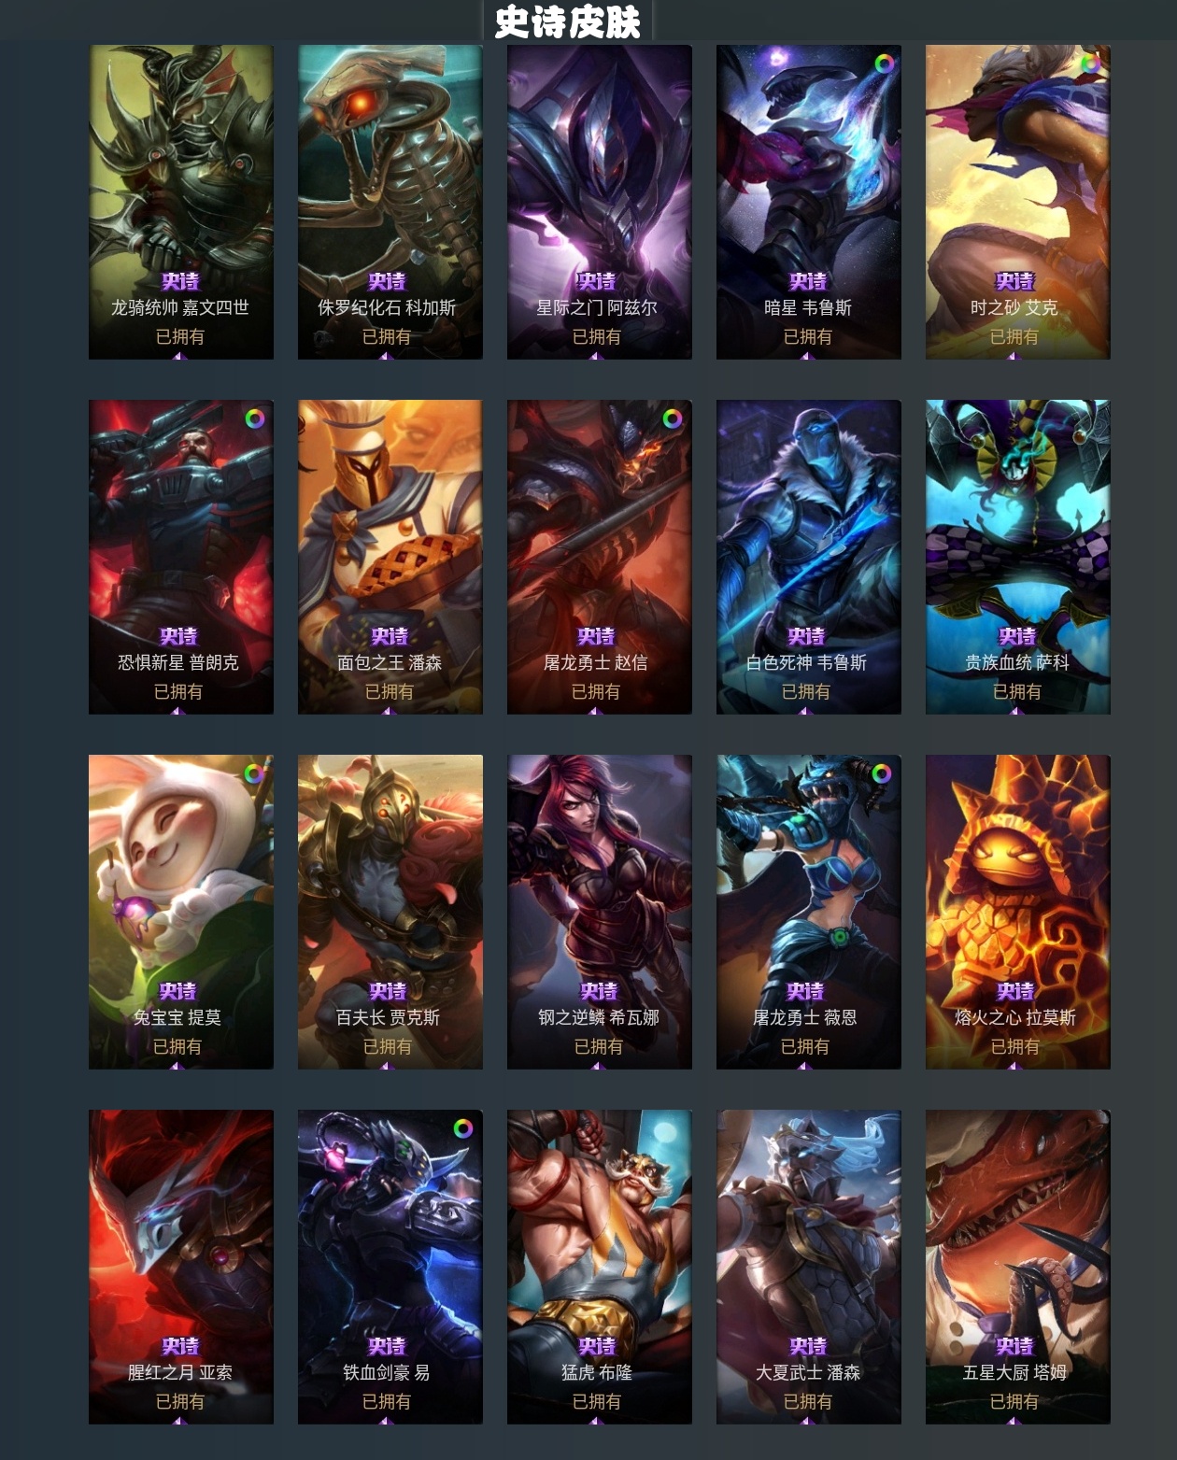Open the 史诗皮肤 section header
The image size is (1177, 1460).
pyautogui.click(x=567, y=21)
